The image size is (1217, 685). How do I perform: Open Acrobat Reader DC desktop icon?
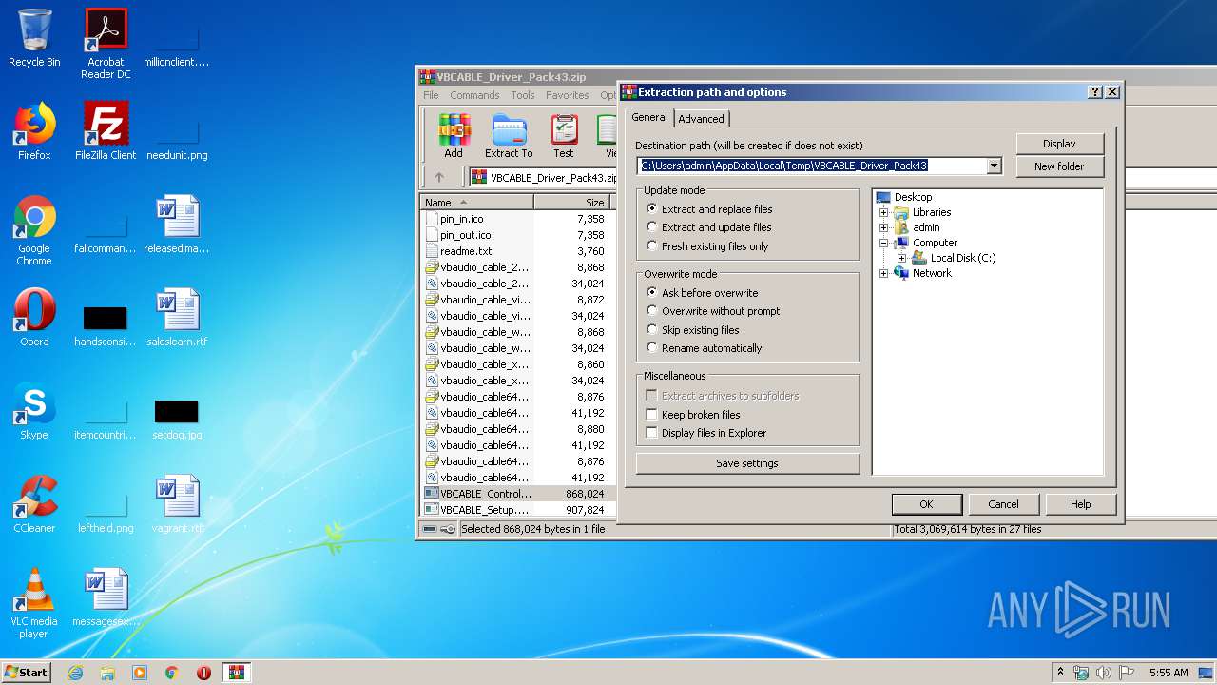pos(106,44)
